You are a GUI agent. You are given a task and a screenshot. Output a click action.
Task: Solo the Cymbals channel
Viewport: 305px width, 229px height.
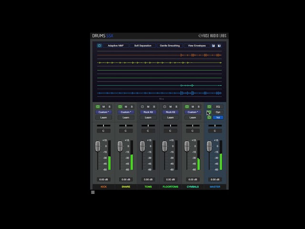point(199,107)
